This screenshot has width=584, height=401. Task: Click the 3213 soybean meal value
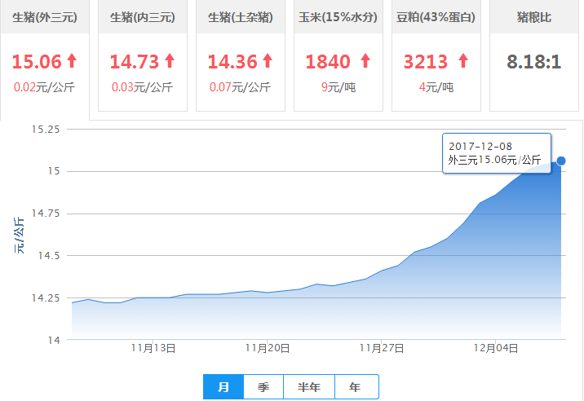point(426,62)
